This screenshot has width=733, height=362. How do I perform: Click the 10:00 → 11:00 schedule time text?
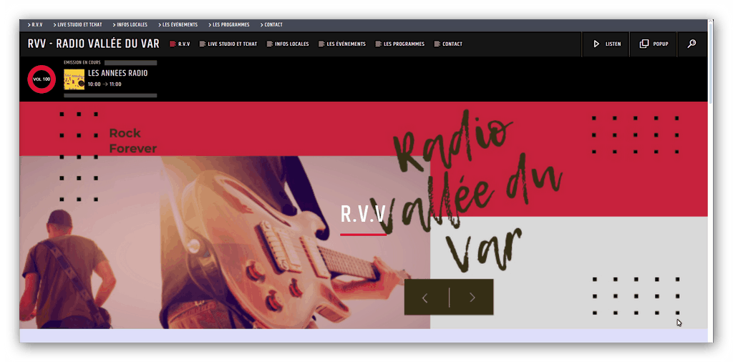(105, 84)
